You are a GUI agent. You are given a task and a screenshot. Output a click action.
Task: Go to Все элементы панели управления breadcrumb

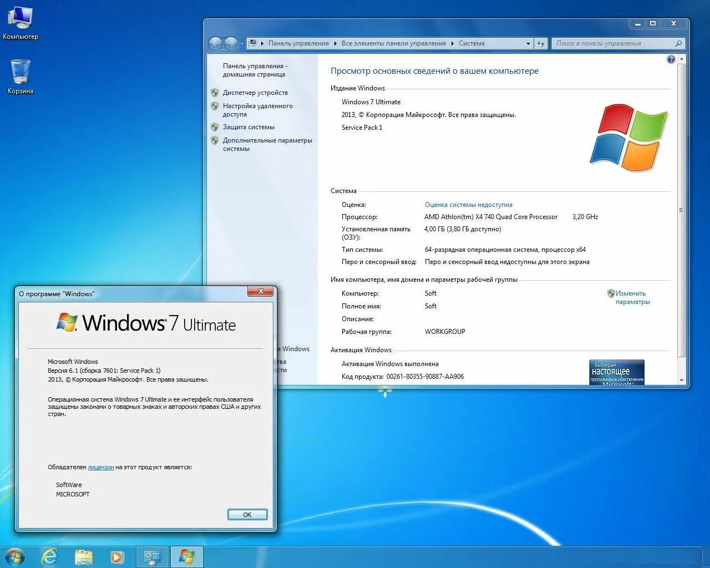[394, 43]
